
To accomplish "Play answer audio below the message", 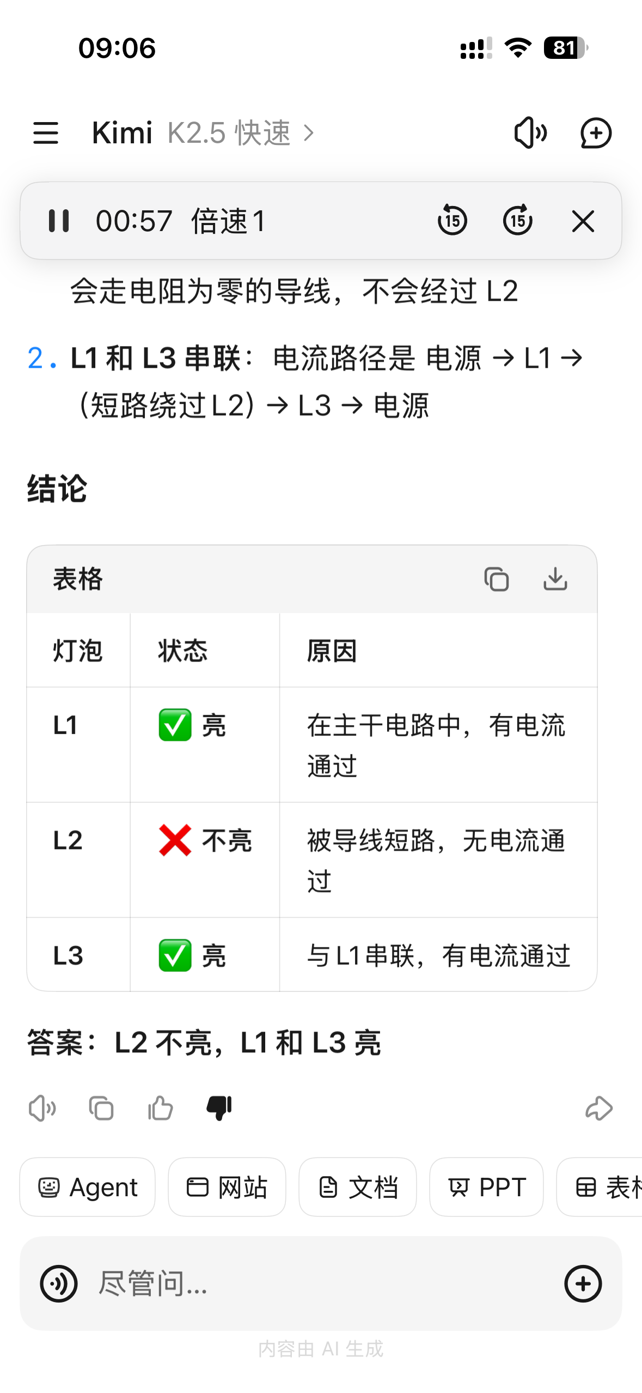I will (42, 1108).
